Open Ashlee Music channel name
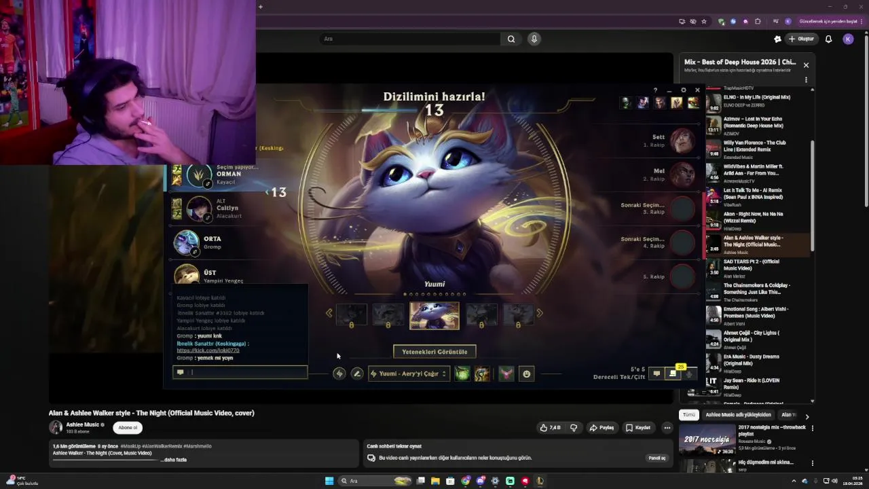This screenshot has height=489, width=869. coord(83,424)
